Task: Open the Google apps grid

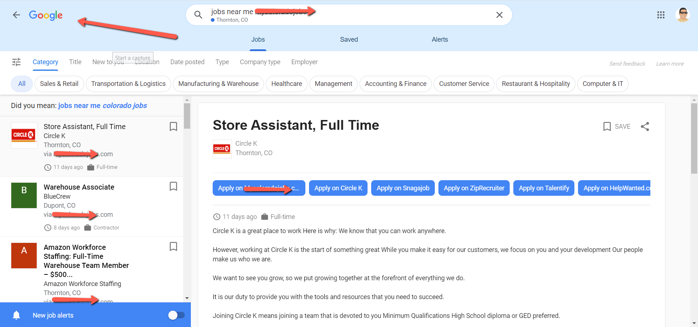Action: point(661,15)
